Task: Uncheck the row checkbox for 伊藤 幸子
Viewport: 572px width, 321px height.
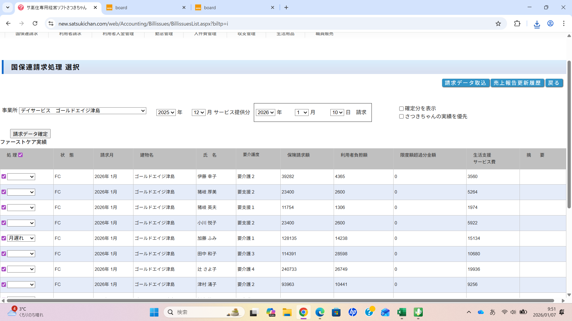Action: coord(4,177)
